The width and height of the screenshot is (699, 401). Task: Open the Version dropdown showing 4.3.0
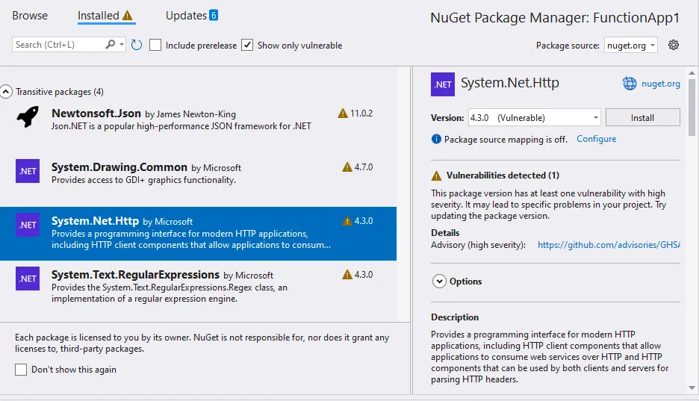coord(534,118)
